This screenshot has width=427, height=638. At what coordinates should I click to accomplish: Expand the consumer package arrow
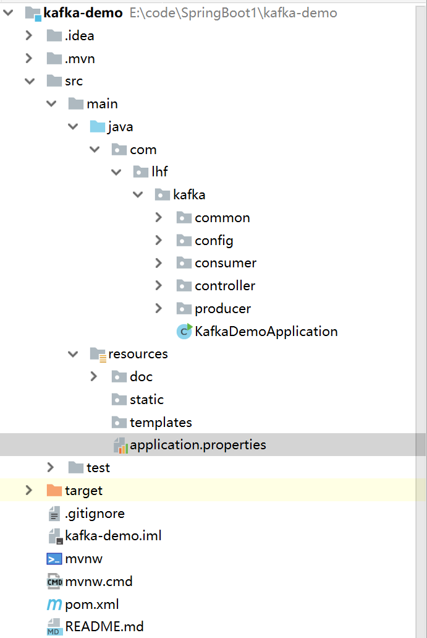[159, 263]
